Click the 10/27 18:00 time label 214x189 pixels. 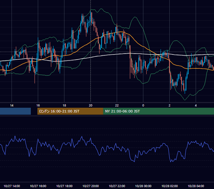64,186
